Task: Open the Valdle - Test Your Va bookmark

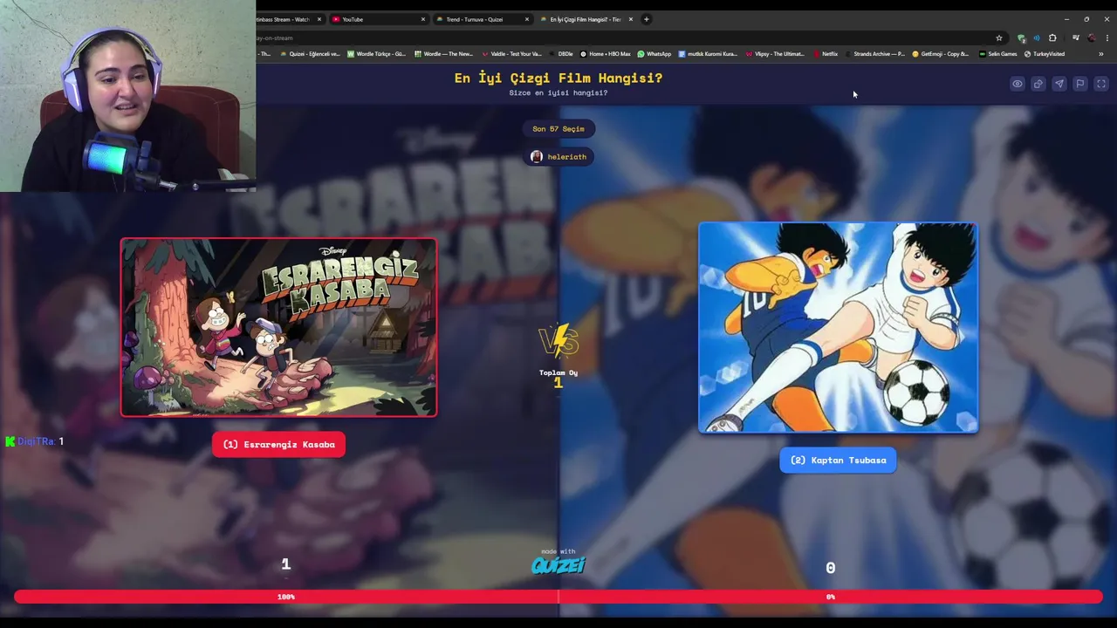Action: coord(512,54)
